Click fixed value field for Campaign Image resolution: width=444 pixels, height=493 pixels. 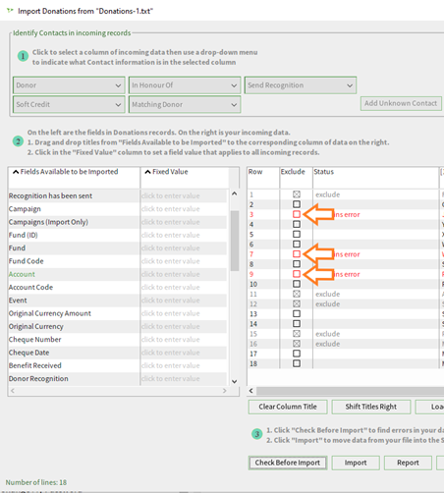[184, 209]
